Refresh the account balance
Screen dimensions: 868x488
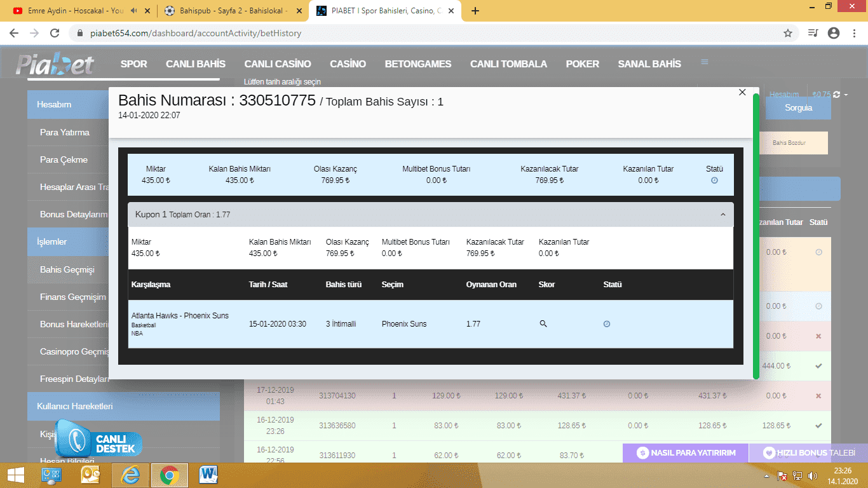point(836,95)
